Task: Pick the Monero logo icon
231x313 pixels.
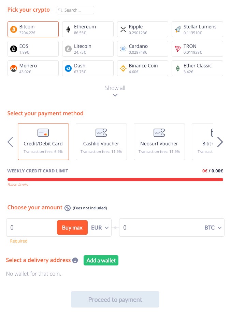Action: coord(14,68)
